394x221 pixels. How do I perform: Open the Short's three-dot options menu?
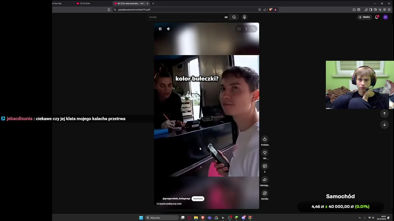(x=246, y=29)
